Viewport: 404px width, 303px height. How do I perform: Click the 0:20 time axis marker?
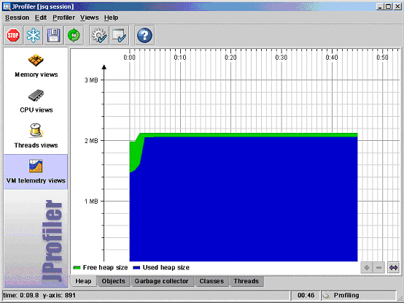click(x=230, y=57)
